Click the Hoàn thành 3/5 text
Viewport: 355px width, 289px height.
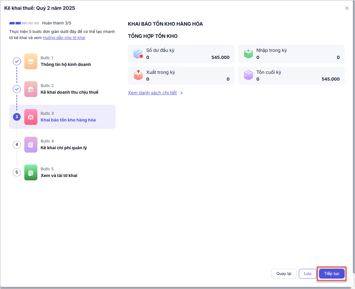[x=56, y=23]
